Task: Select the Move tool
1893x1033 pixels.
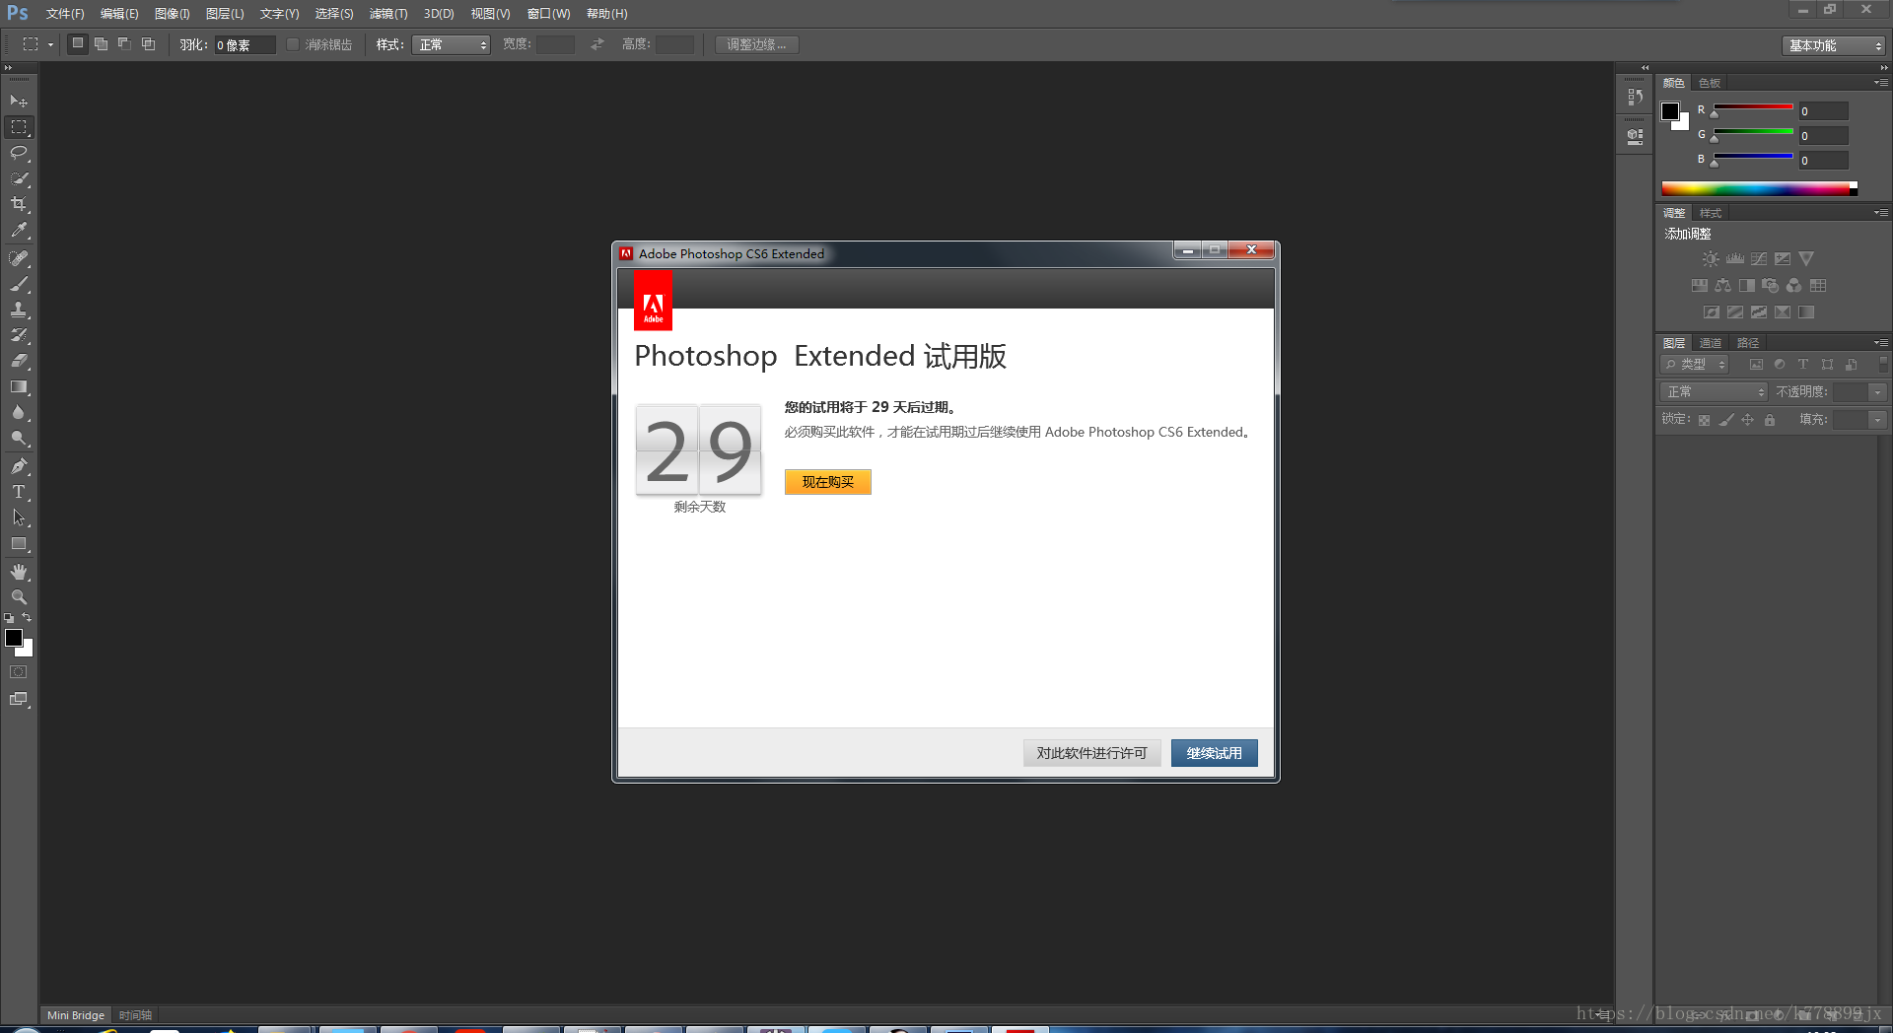Action: pyautogui.click(x=19, y=102)
